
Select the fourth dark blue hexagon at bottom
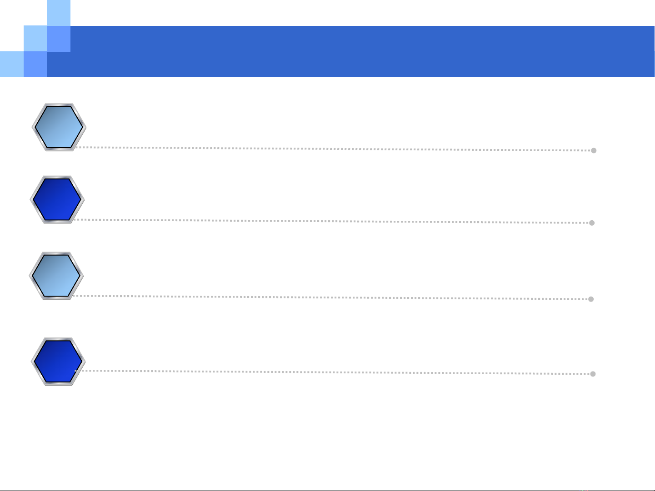(59, 362)
